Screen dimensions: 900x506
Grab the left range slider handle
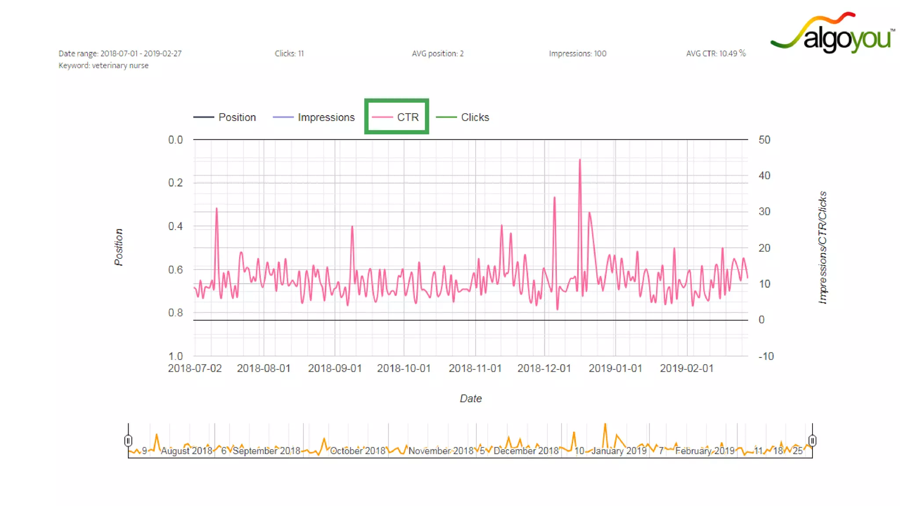point(128,440)
